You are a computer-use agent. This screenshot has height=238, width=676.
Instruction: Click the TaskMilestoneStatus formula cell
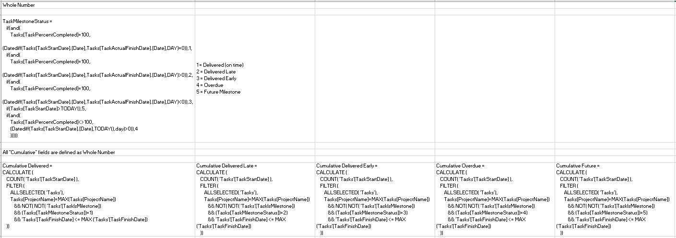(x=98, y=79)
